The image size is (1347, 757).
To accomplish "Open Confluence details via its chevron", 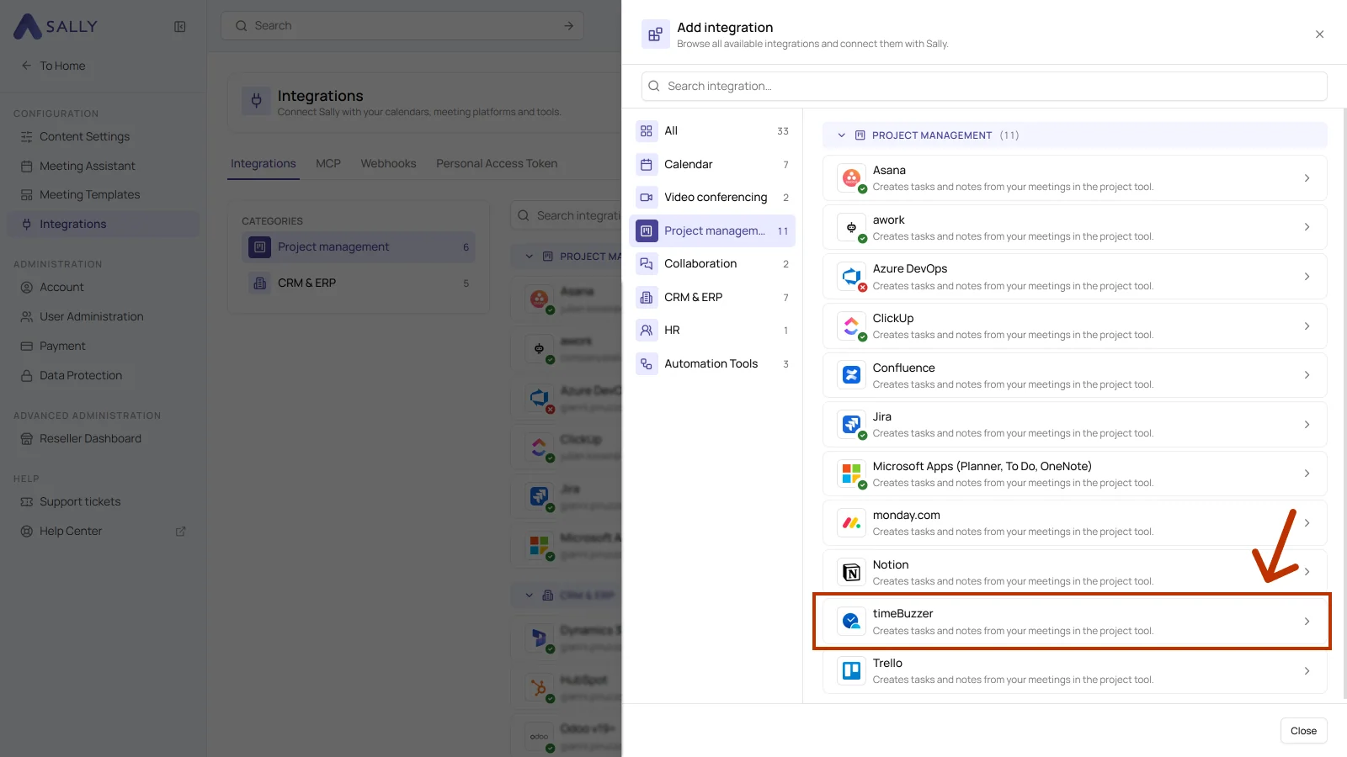I will click(1307, 375).
